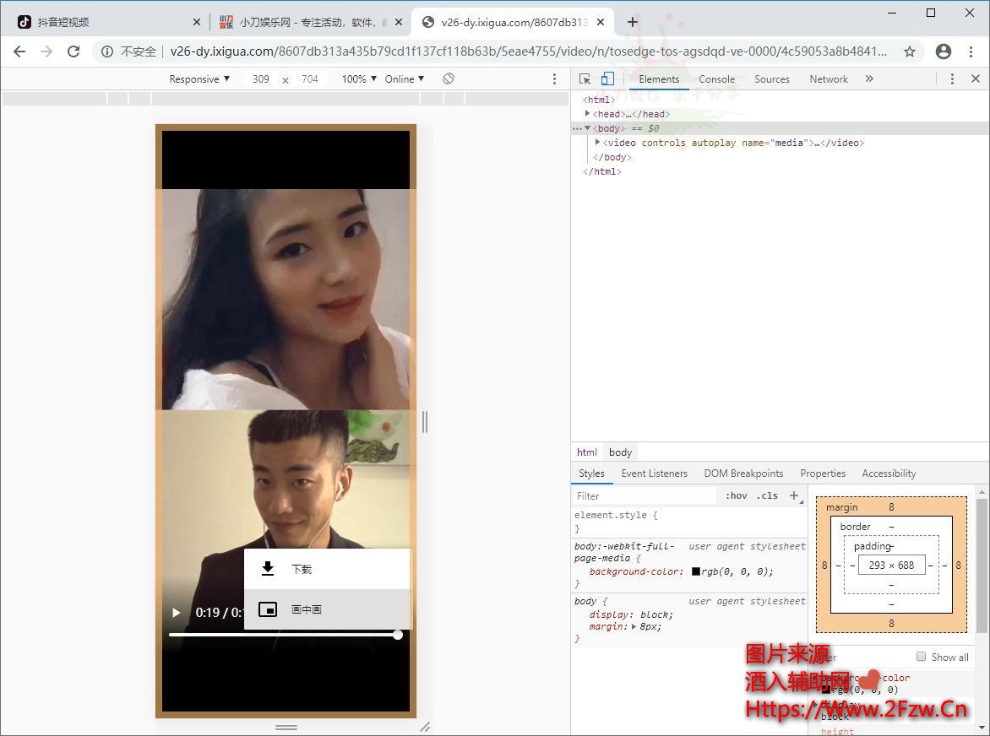Bookmark this page with the star icon

tap(910, 51)
